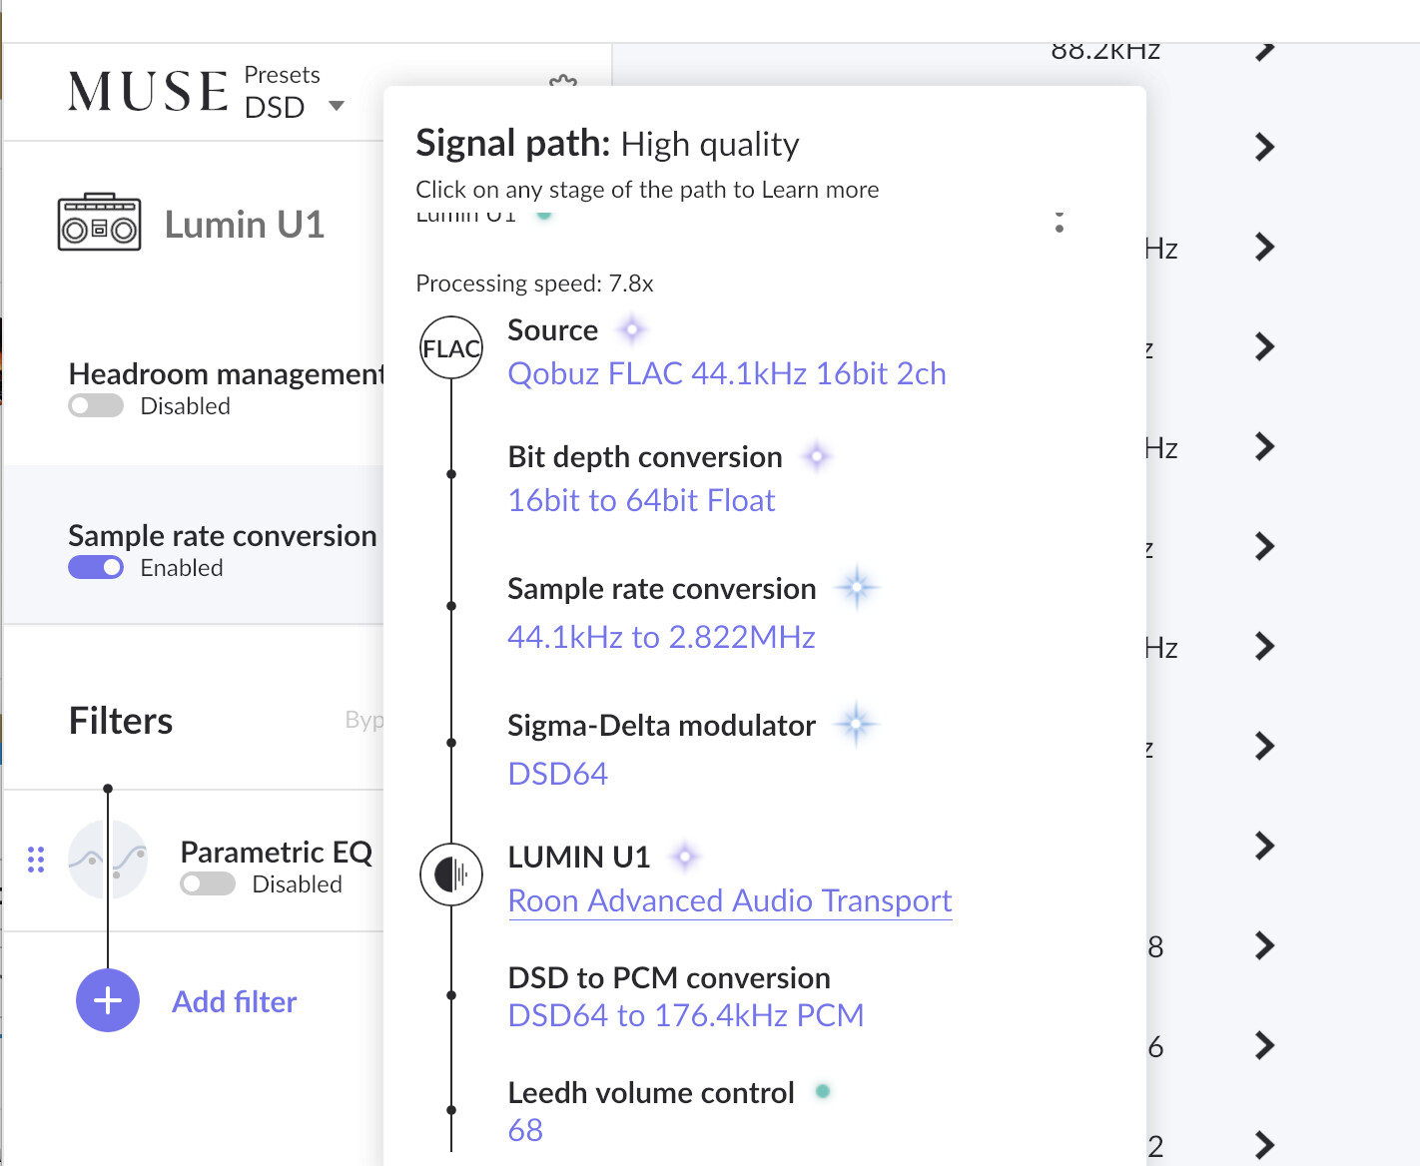Click the Sigma-Delta modulator sparkle icon
1420x1166 pixels.
click(856, 725)
